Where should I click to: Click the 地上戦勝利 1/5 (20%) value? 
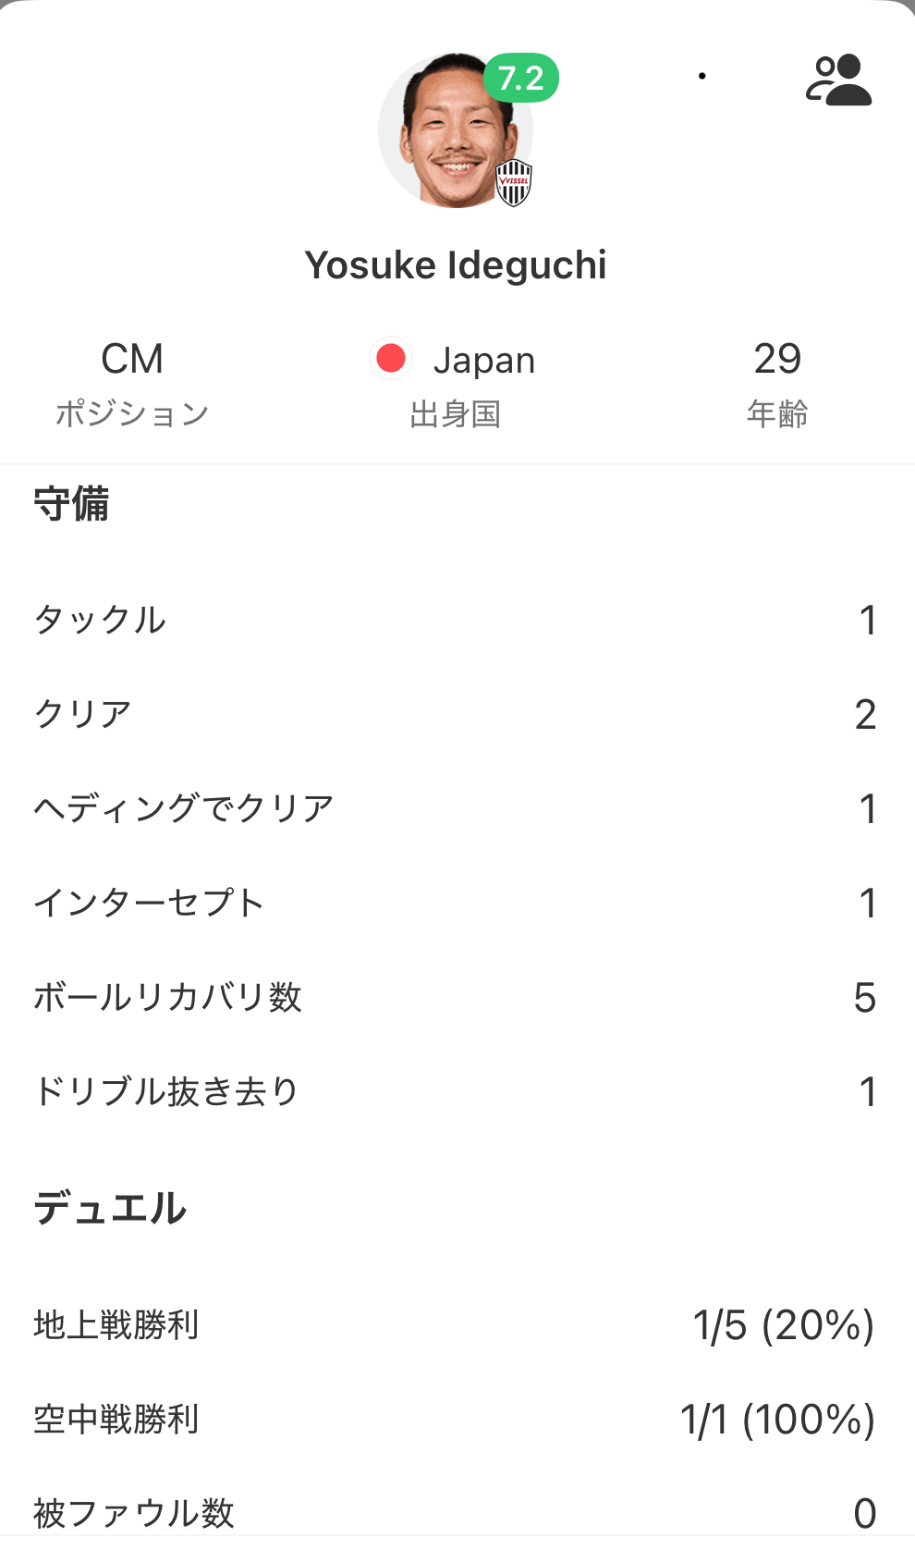coord(784,1325)
